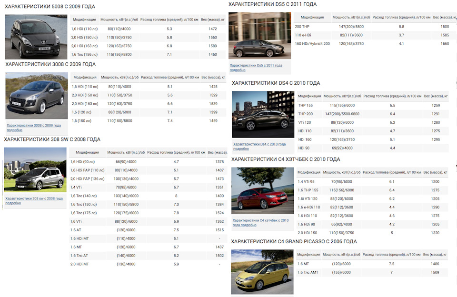The width and height of the screenshot is (457, 297).
Task: Select '1,6 (150 лс)' in 3008 table
Action: [x=81, y=121]
